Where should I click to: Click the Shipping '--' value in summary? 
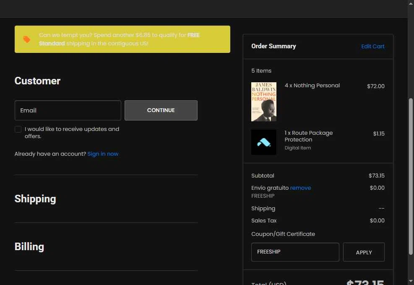point(382,209)
